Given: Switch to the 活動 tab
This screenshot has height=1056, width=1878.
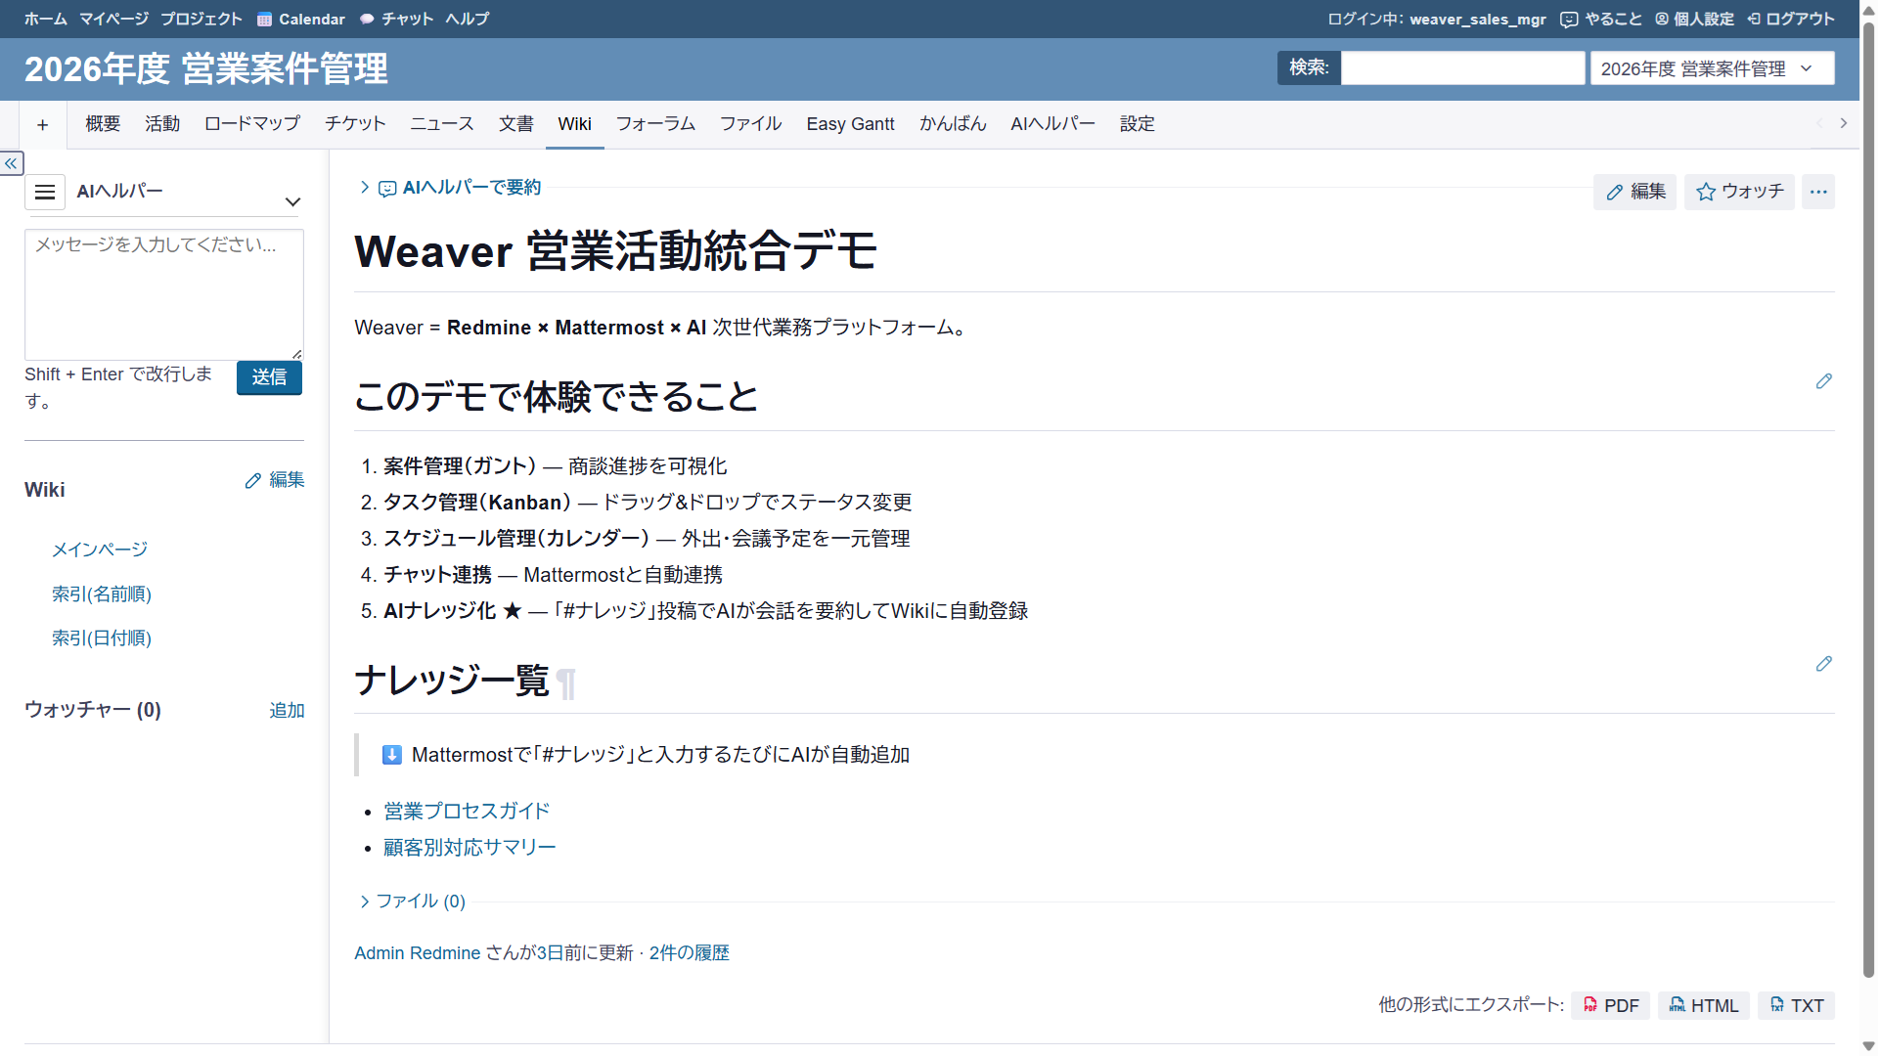Looking at the screenshot, I should [x=162, y=124].
